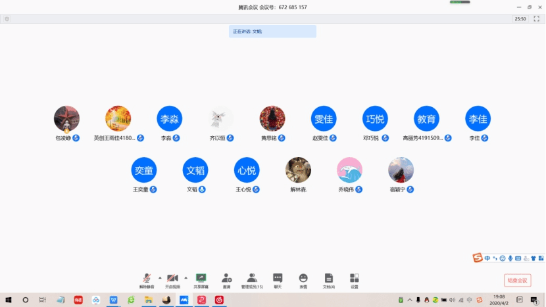This screenshot has width=546, height=307.
Task: Open the chat (聊天) panel
Action: click(278, 279)
